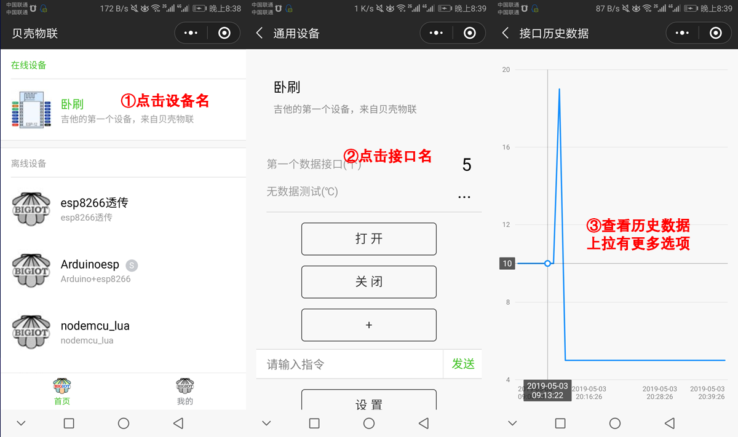Tap BIGIOT shell icon beside esp8266透传

31,208
